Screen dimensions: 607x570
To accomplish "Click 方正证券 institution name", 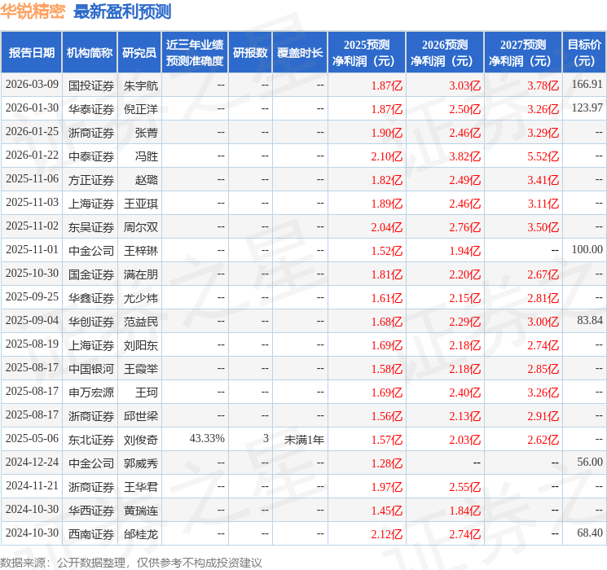I will click(x=91, y=180).
